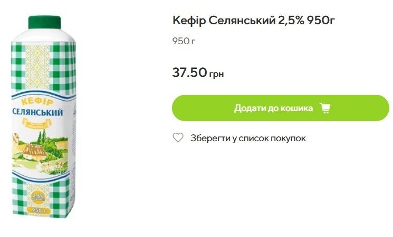Click the shopping cart icon in green button
Screen dimensions: 393x237
coord(325,108)
